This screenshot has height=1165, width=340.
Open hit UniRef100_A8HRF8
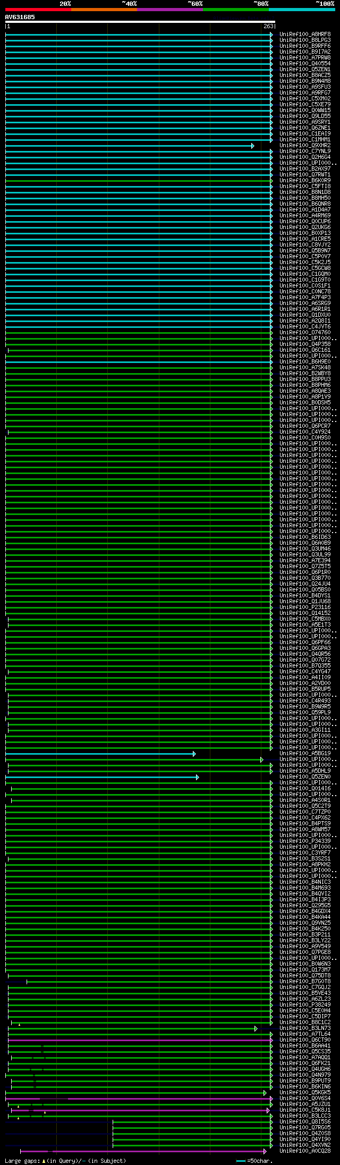click(305, 35)
